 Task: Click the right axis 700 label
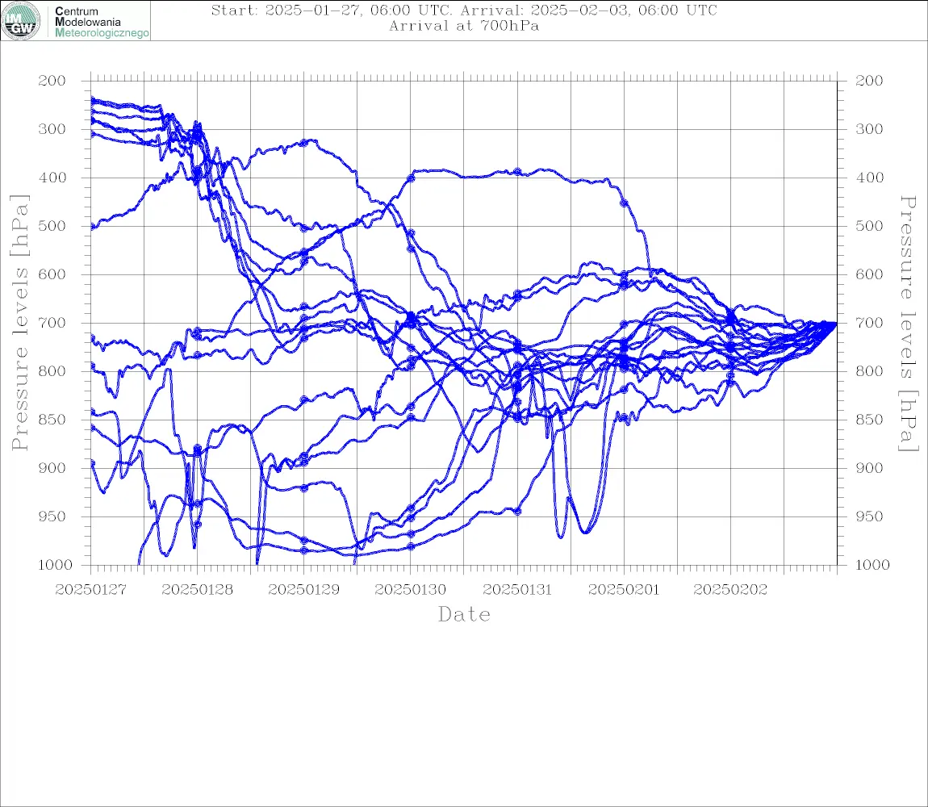coord(869,324)
